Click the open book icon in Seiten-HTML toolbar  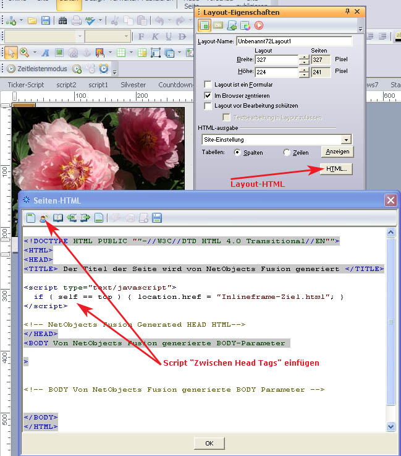(x=57, y=217)
